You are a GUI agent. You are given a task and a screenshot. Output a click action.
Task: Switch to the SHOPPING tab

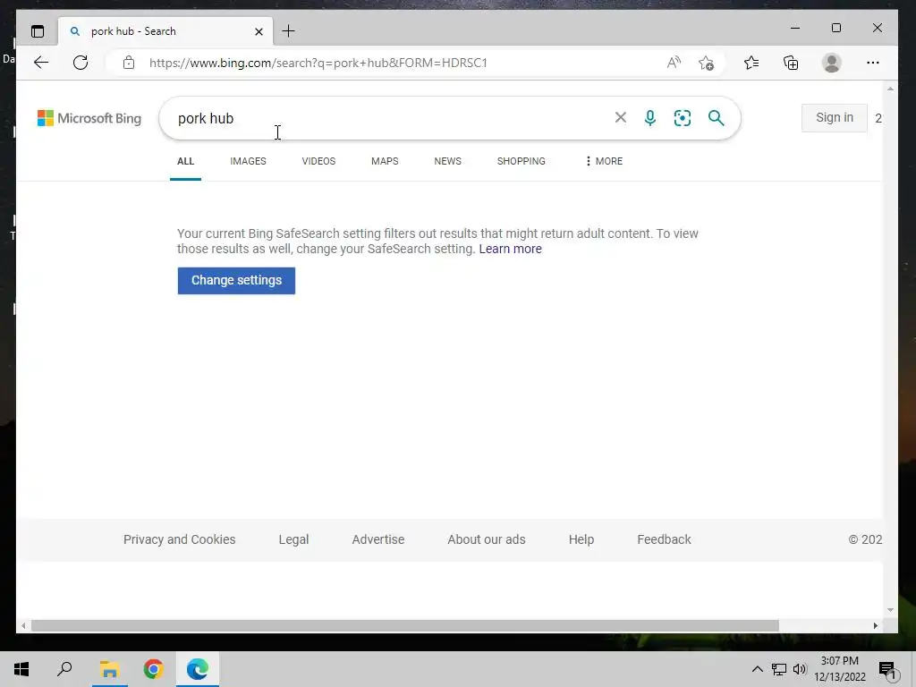coord(522,161)
